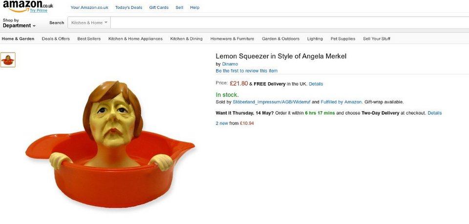This screenshot has width=469, height=224.
Task: Open Details link beside the price
Action: click(x=316, y=84)
